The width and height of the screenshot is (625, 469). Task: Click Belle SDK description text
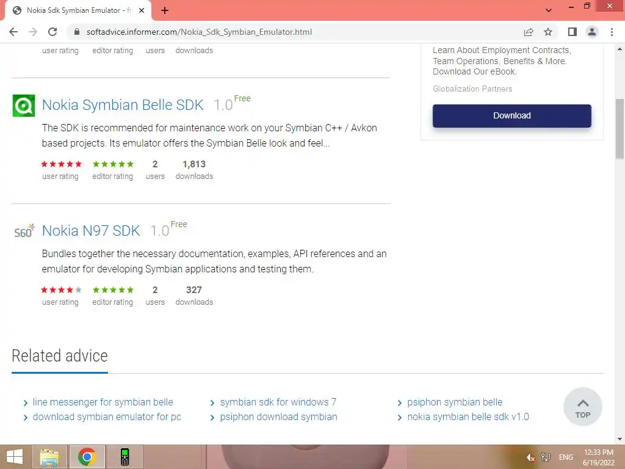click(x=209, y=136)
